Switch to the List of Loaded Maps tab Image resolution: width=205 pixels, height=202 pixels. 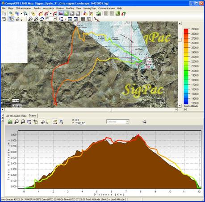coord(16,116)
